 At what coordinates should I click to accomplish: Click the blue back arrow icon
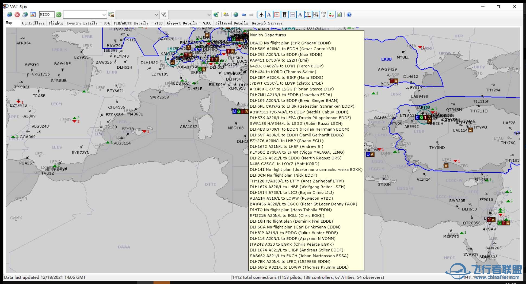click(244, 15)
